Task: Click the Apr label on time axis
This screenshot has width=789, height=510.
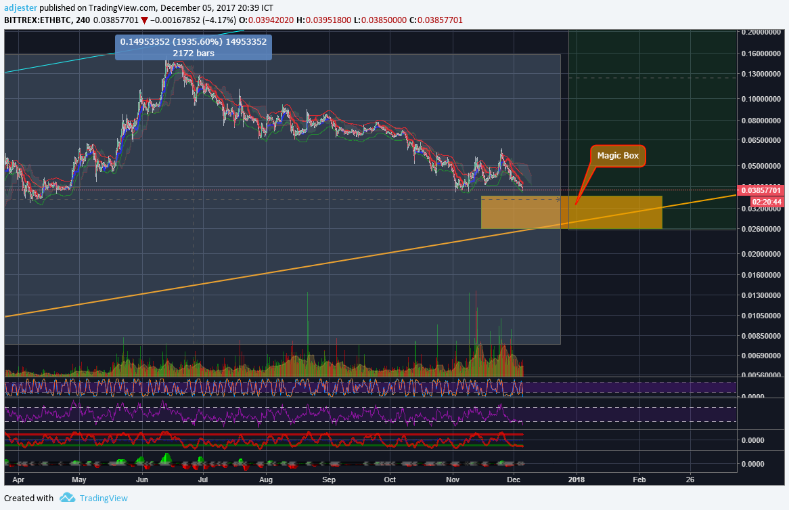Action: 18,480
